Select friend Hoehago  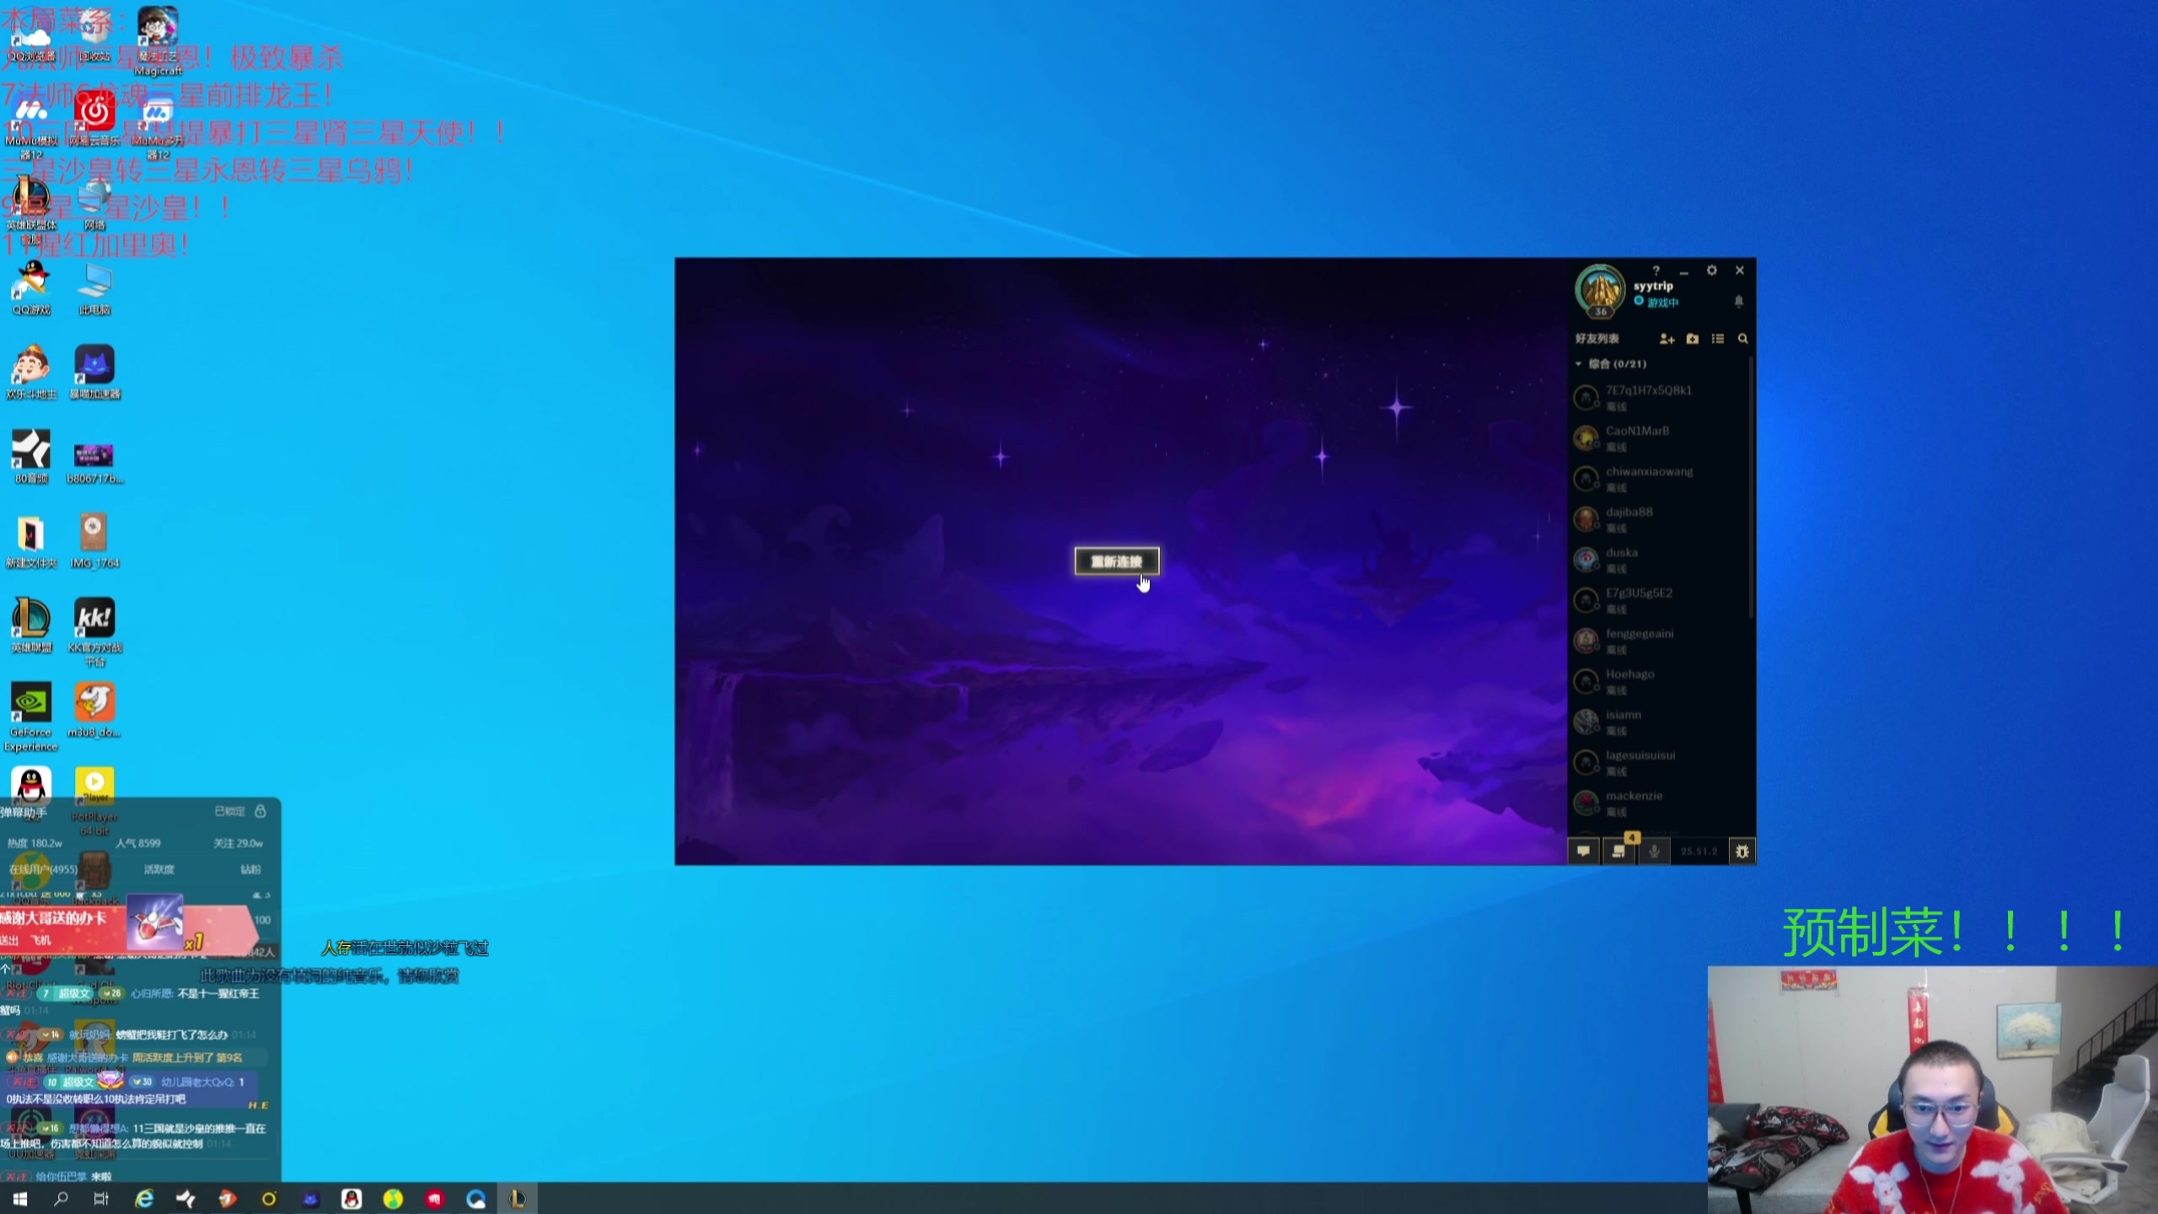coord(1657,680)
